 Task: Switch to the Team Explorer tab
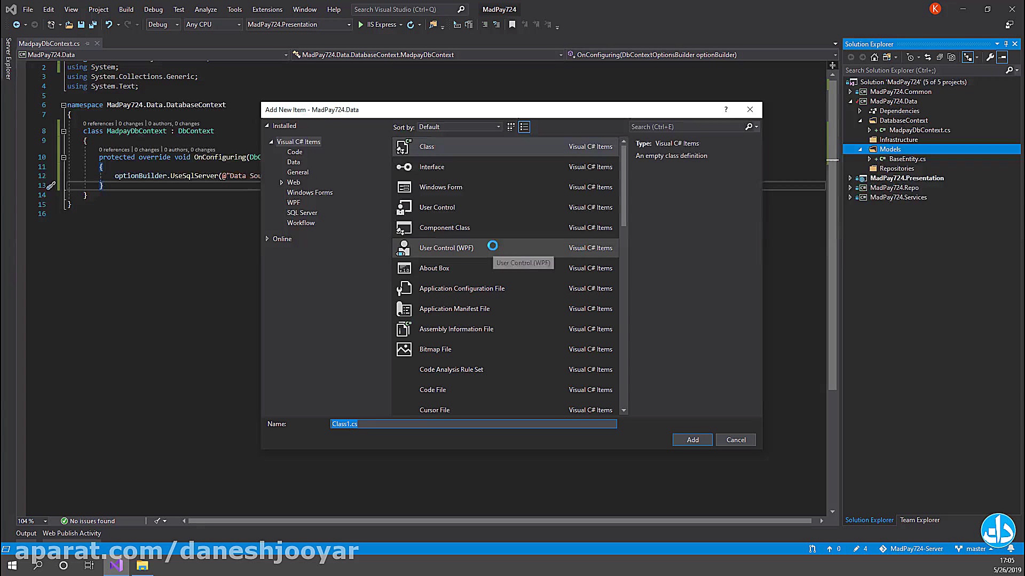919,520
